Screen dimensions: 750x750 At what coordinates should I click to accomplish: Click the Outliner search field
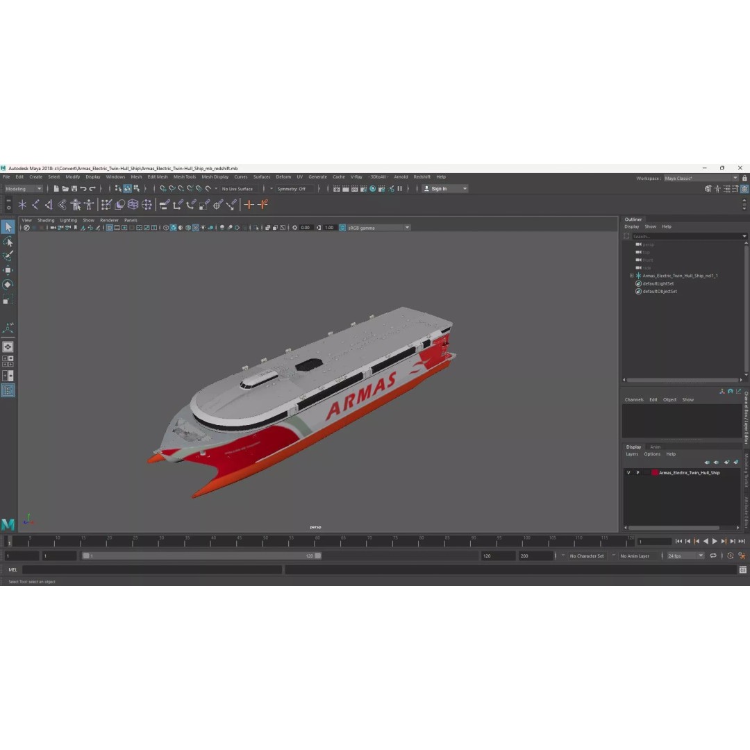(x=689, y=236)
